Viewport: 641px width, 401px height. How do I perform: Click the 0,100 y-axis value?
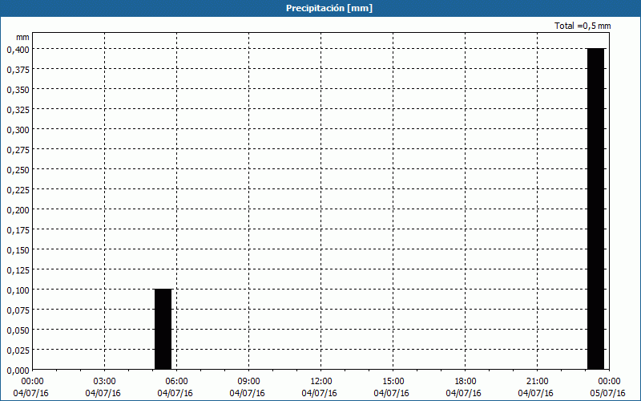(x=18, y=290)
